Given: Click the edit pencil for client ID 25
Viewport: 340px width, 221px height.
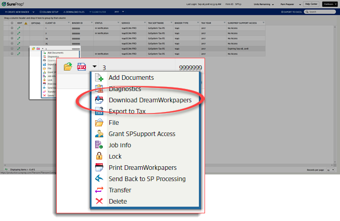Looking at the screenshot, I should click(x=18, y=43).
